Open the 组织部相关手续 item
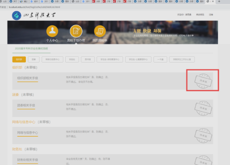Image resolution: width=230 pixels, height=165 pixels. coord(27,78)
